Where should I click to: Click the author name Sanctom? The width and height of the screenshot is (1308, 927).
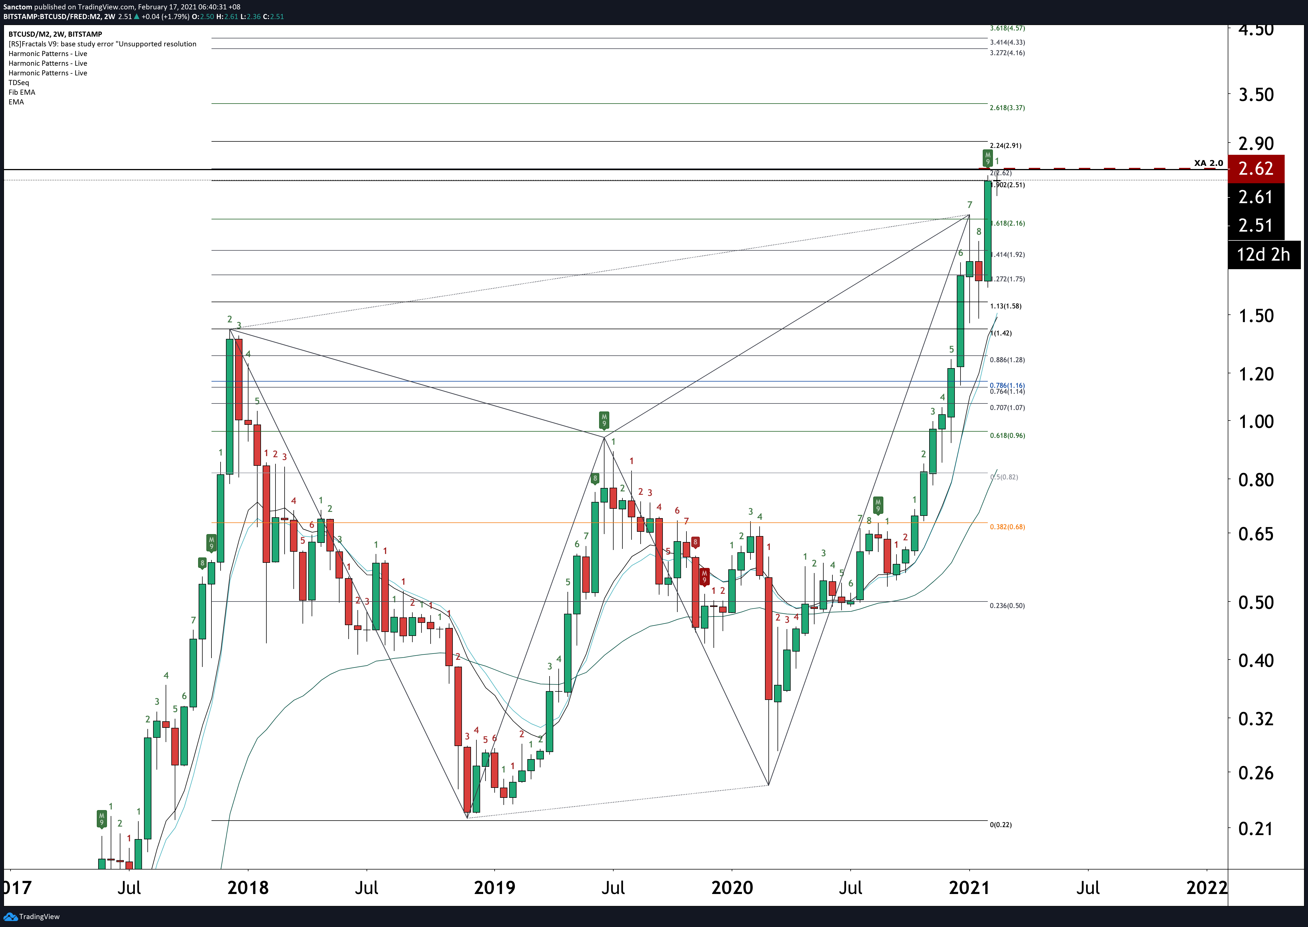click(x=18, y=7)
